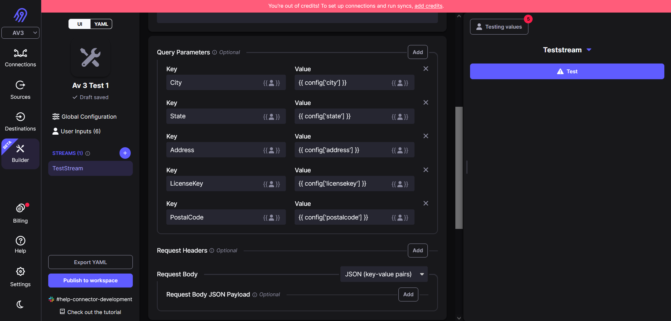Image resolution: width=671 pixels, height=321 pixels.
Task: Insert user input in City key field
Action: coord(272,83)
